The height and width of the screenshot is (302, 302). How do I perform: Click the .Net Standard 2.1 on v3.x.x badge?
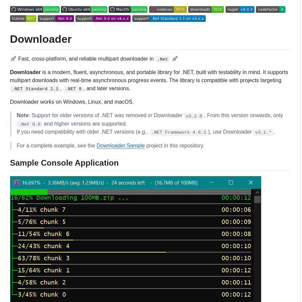169,19
